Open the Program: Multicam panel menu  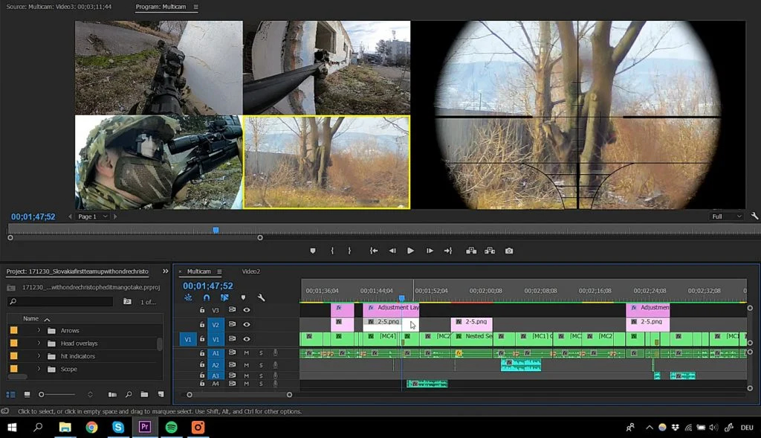(195, 7)
